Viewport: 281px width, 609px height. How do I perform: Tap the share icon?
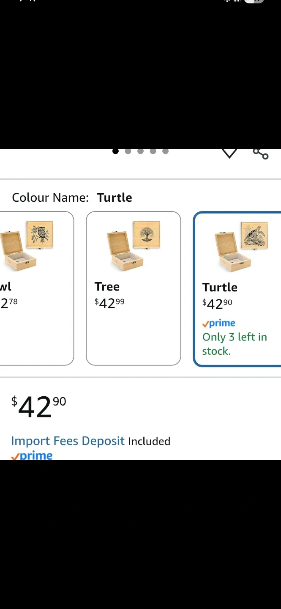260,154
